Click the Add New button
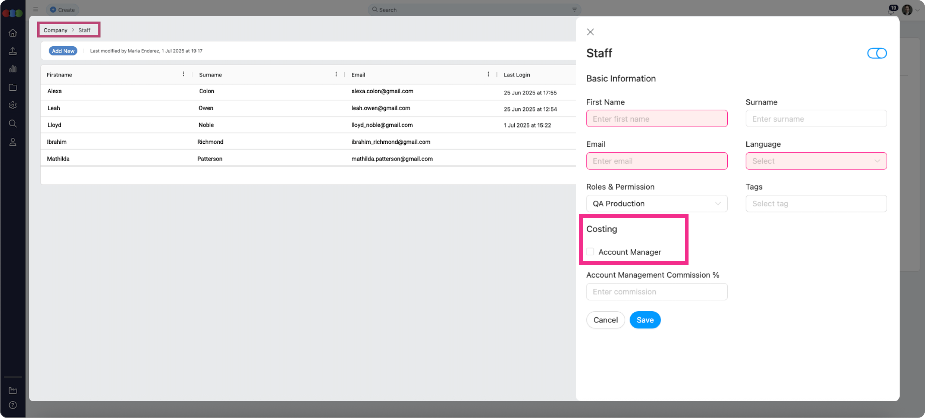The image size is (925, 418). 63,51
